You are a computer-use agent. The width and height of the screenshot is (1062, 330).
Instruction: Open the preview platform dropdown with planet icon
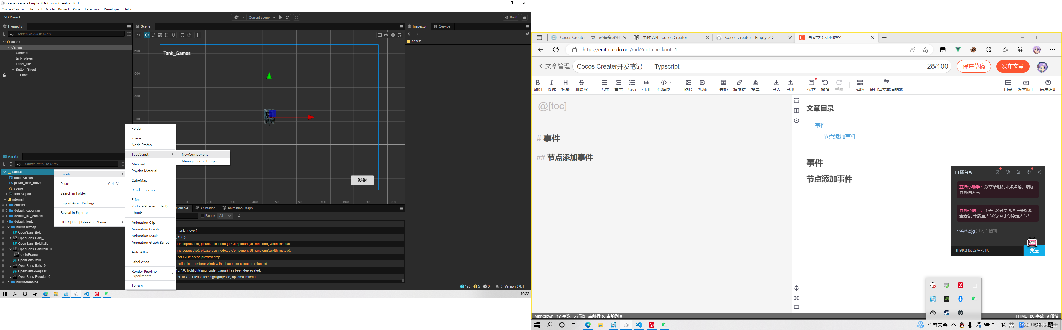point(239,17)
